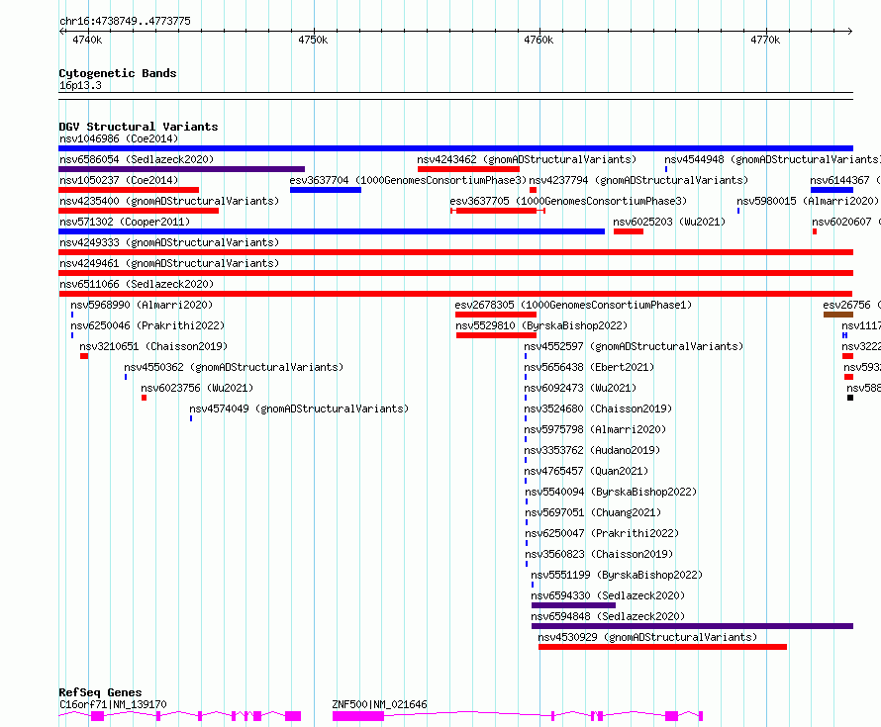Screen dimensions: 881x727
Task: Open nsv5975798 (Almarri2020) label
Action: click(595, 429)
